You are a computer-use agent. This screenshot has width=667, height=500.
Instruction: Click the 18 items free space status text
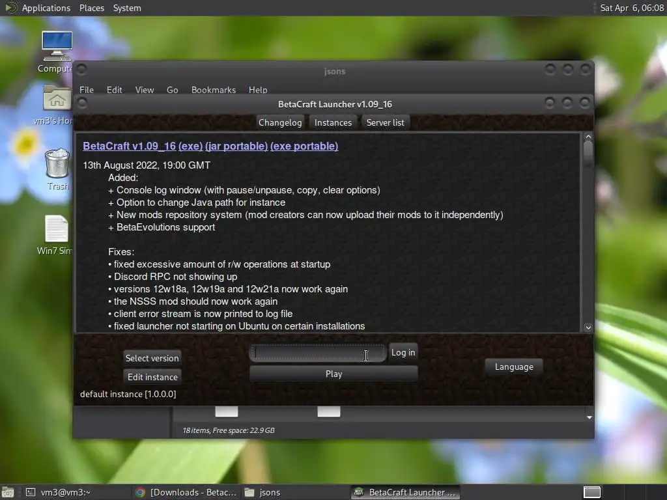click(x=229, y=430)
